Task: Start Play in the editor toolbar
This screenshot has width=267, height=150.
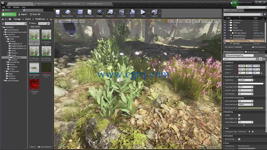Action: (143, 13)
